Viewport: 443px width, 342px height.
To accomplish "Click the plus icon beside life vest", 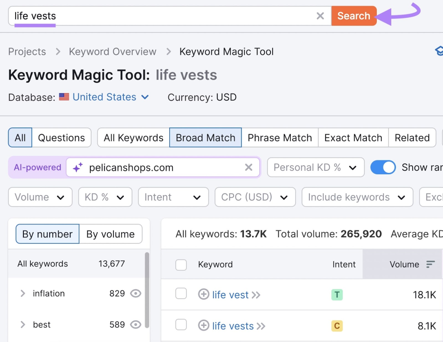I will (203, 294).
